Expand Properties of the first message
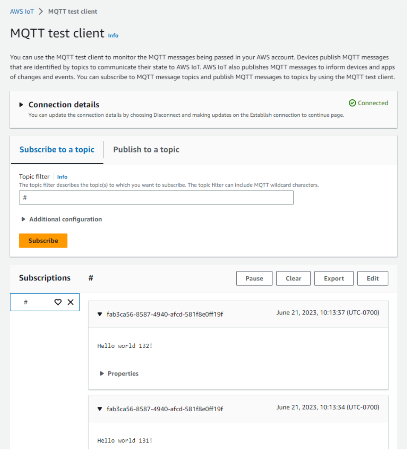 102,374
